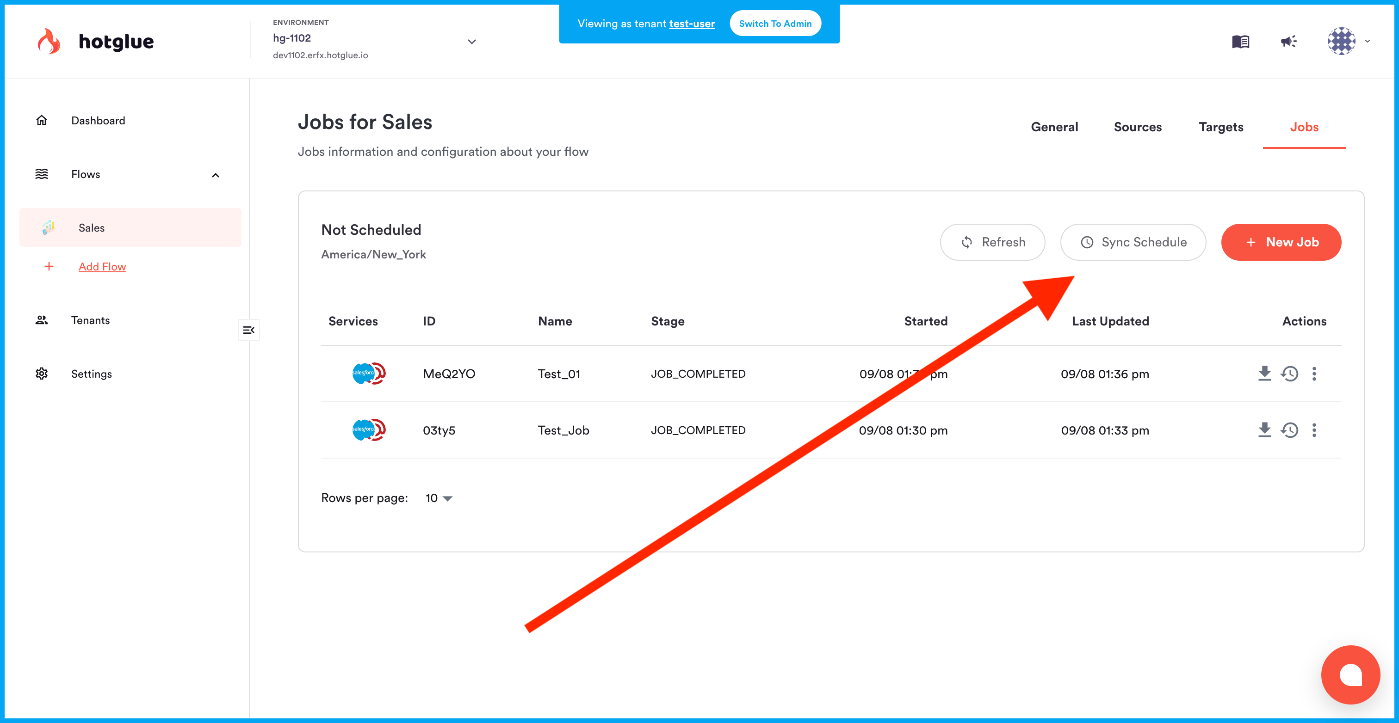Viewport: 1399px width, 723px height.
Task: Expand the environment hg-1102 dropdown
Action: click(x=471, y=41)
